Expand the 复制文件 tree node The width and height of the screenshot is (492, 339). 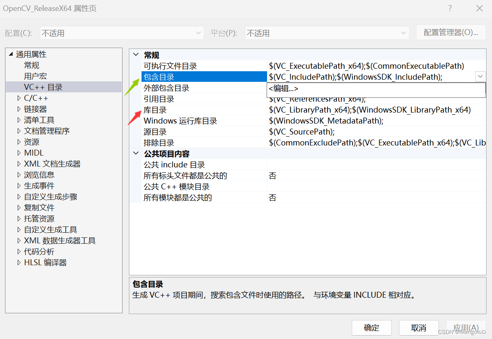[19, 208]
